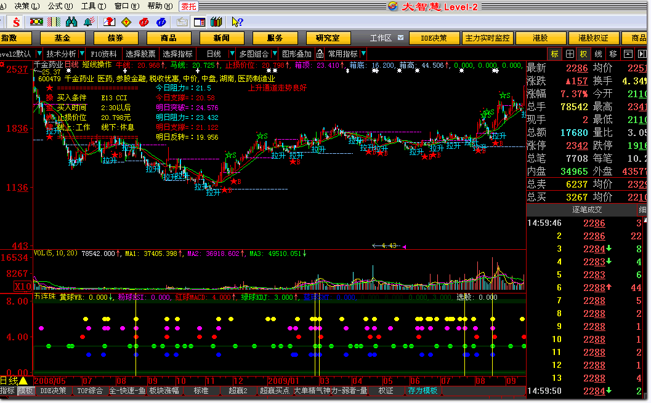
Task: Click the 2008/05 date axis label
Action: (x=50, y=381)
